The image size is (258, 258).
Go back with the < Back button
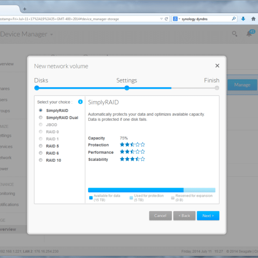coord(184,216)
